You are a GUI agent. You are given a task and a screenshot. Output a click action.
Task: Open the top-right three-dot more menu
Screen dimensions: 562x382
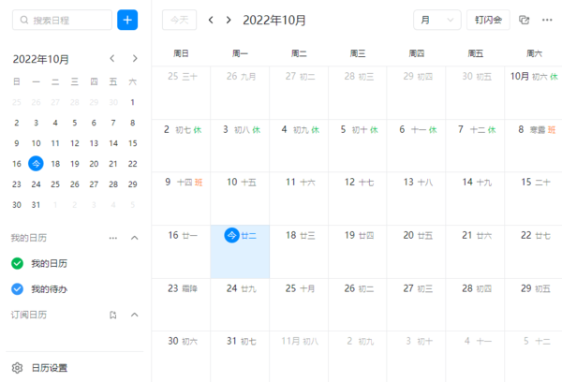point(545,20)
